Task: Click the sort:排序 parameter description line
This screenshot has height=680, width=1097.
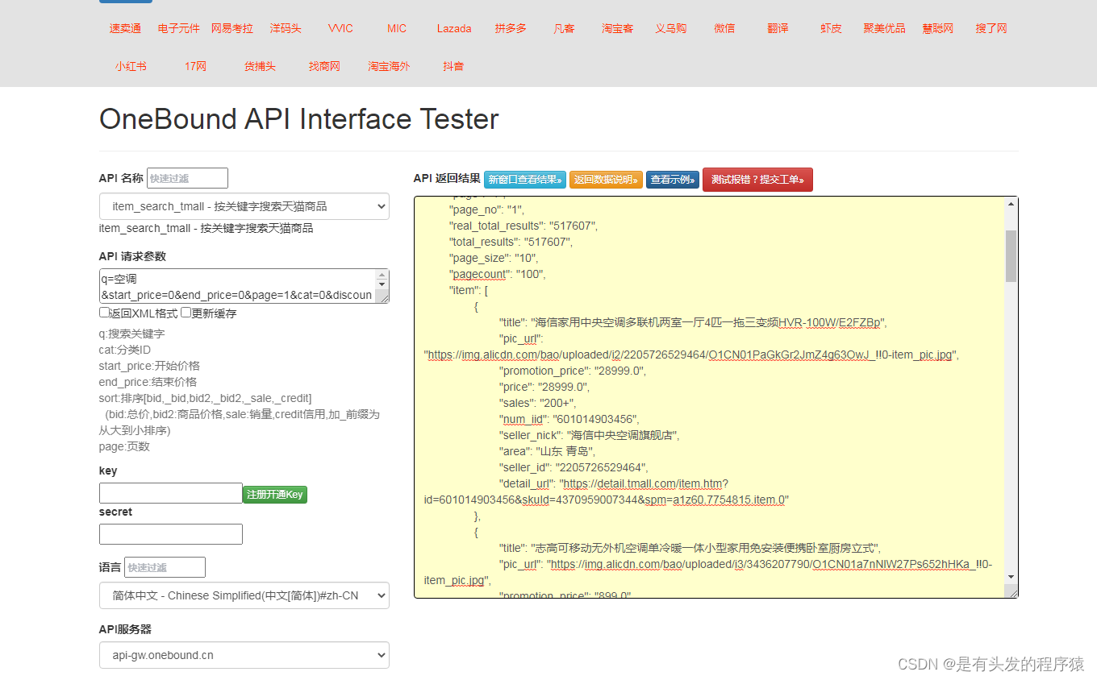Action: pos(206,398)
